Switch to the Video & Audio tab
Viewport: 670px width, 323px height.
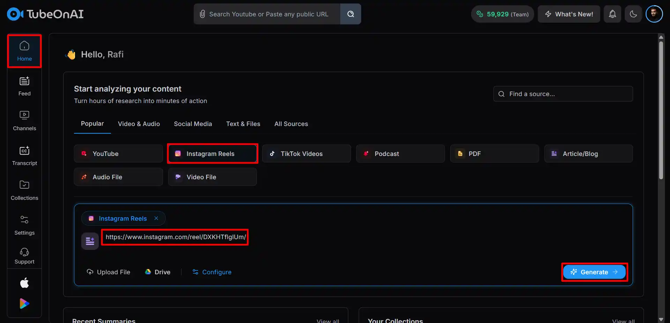click(139, 124)
